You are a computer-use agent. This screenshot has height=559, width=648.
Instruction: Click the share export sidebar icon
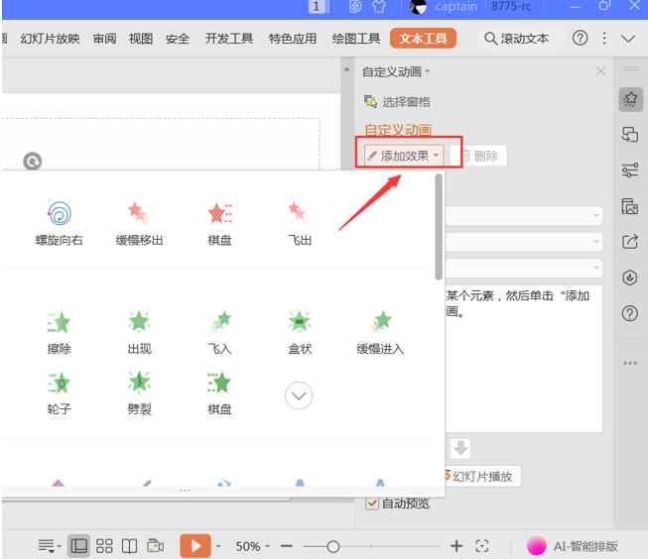(x=630, y=242)
